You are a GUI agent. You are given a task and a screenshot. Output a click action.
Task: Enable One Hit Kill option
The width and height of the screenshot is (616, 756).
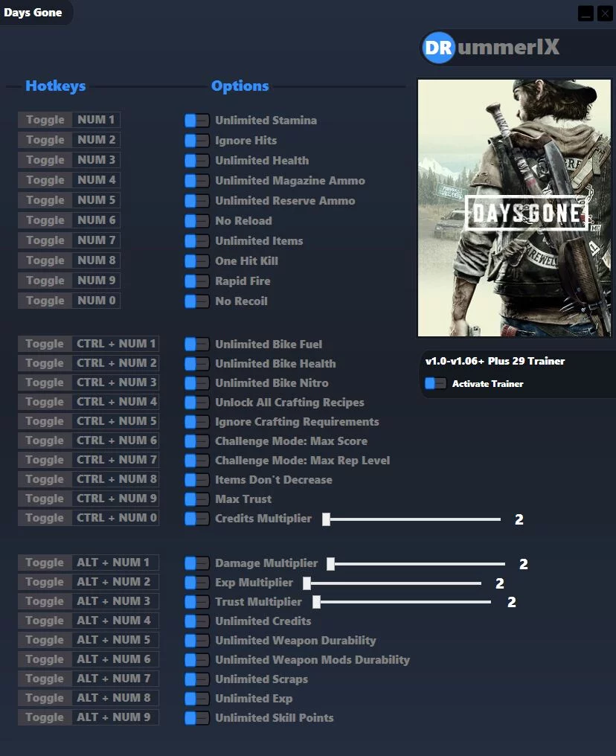[x=196, y=261]
